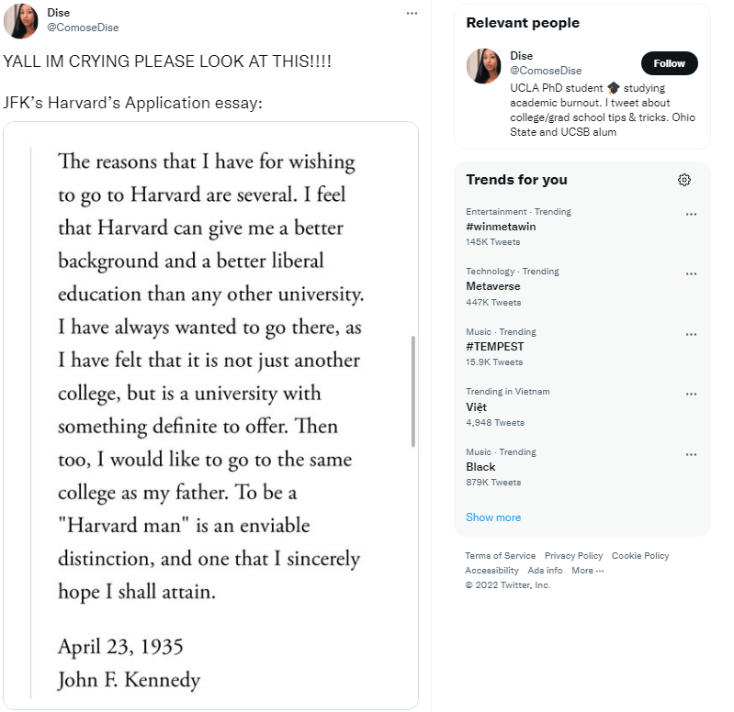
Task: Open the JFK essay image
Action: pyautogui.click(x=211, y=415)
